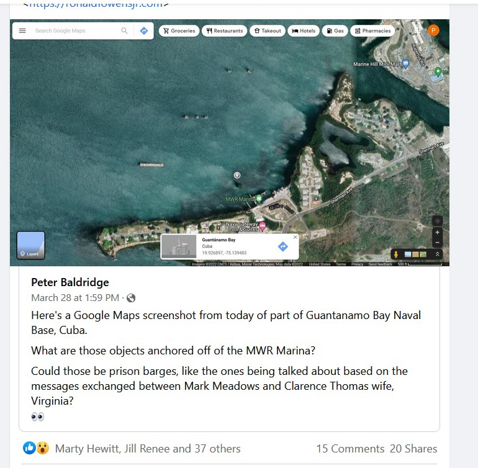478x468 pixels.
Task: Click the Search Google Maps field
Action: click(x=76, y=31)
